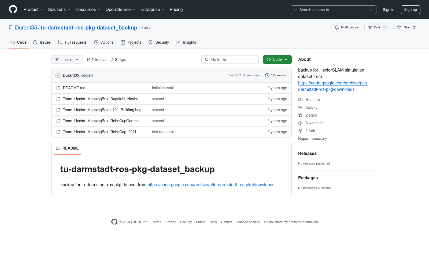Click the eye icon beside 3 watching
This screenshot has width=429, height=268.
tap(300, 123)
